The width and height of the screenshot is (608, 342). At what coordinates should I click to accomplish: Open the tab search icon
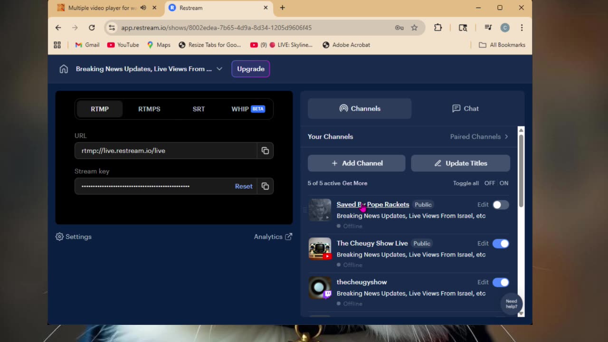(x=463, y=28)
